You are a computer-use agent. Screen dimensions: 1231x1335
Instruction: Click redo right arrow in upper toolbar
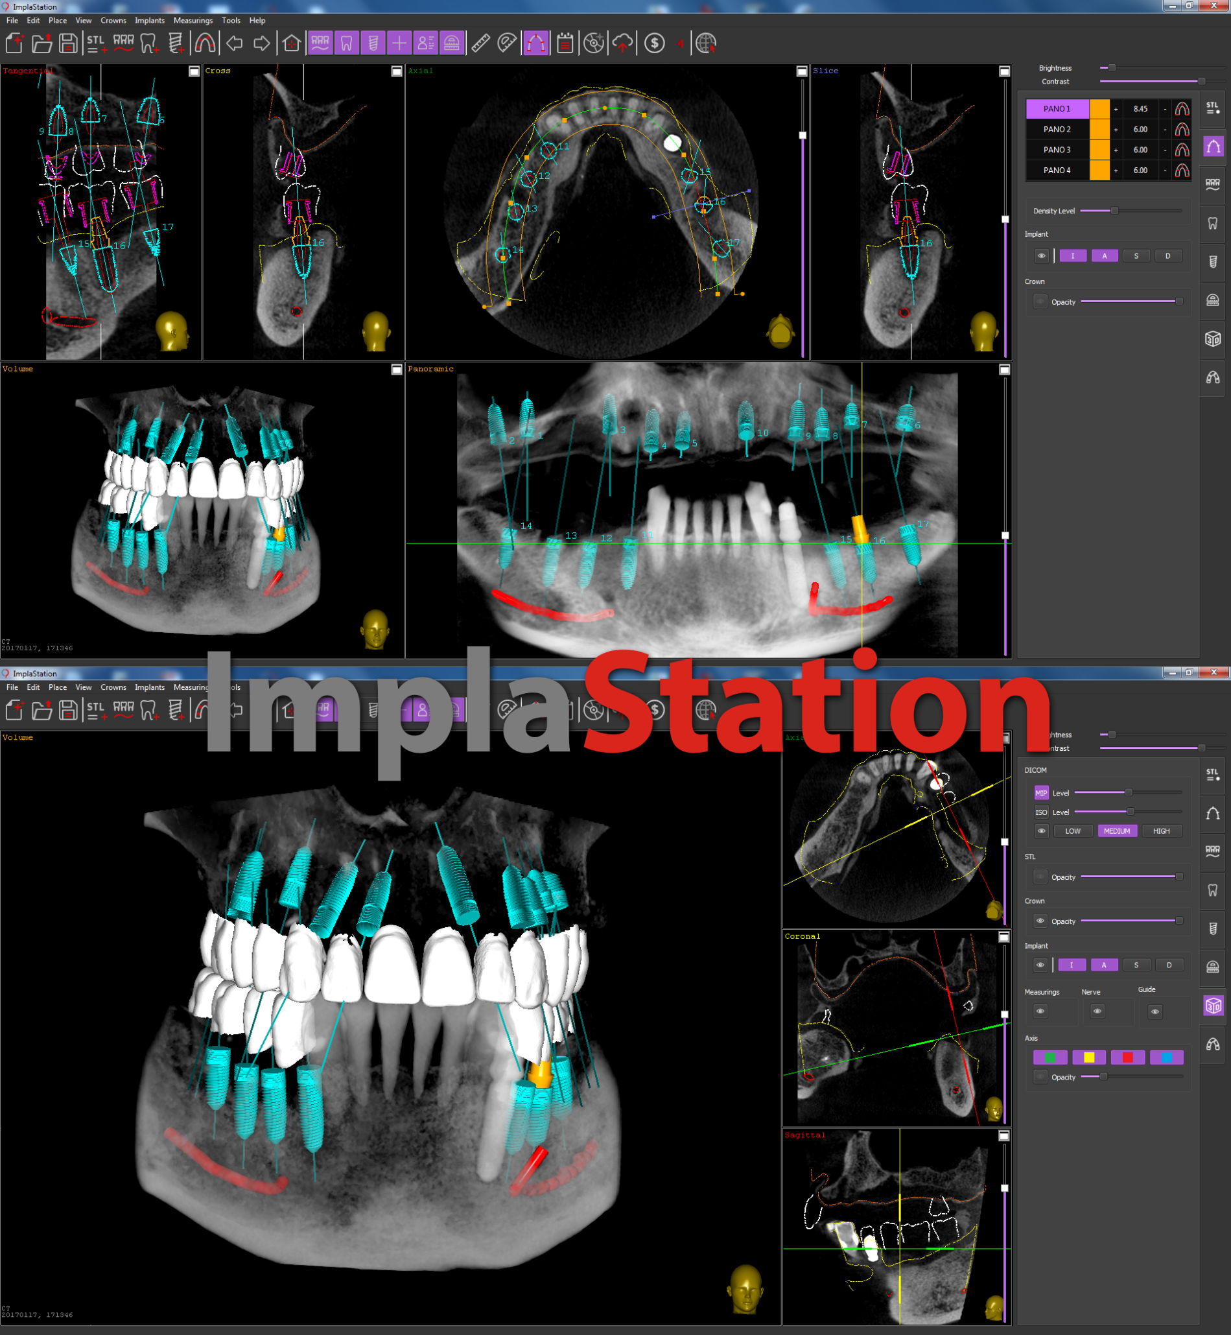(262, 43)
